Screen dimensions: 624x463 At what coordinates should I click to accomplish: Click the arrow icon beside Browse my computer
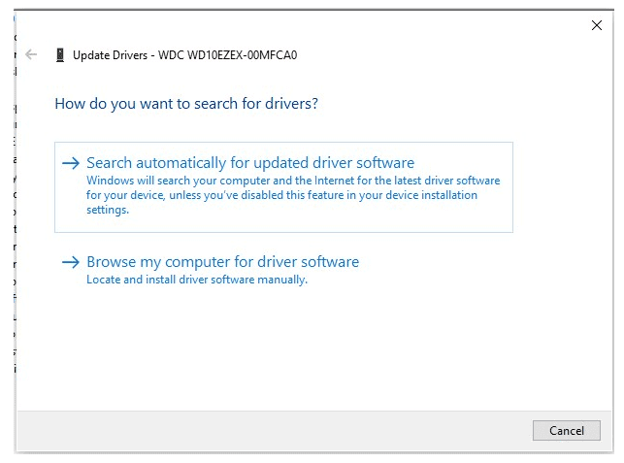click(x=70, y=262)
